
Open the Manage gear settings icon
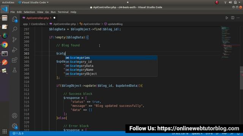tap(14, 126)
